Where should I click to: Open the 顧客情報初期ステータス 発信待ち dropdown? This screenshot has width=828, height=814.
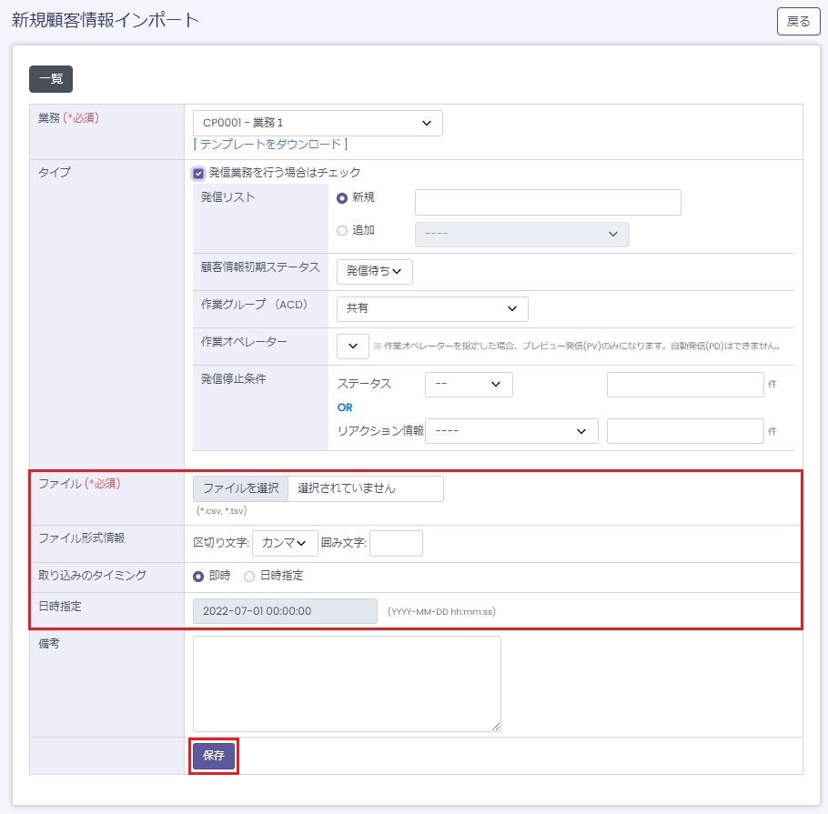(x=374, y=272)
